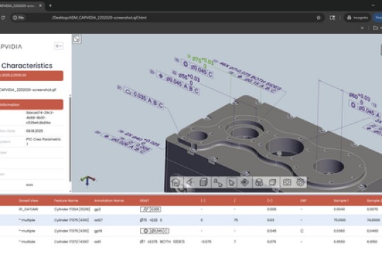Select the shaded box render icon
The height and width of the screenshot is (254, 382).
(203, 182)
